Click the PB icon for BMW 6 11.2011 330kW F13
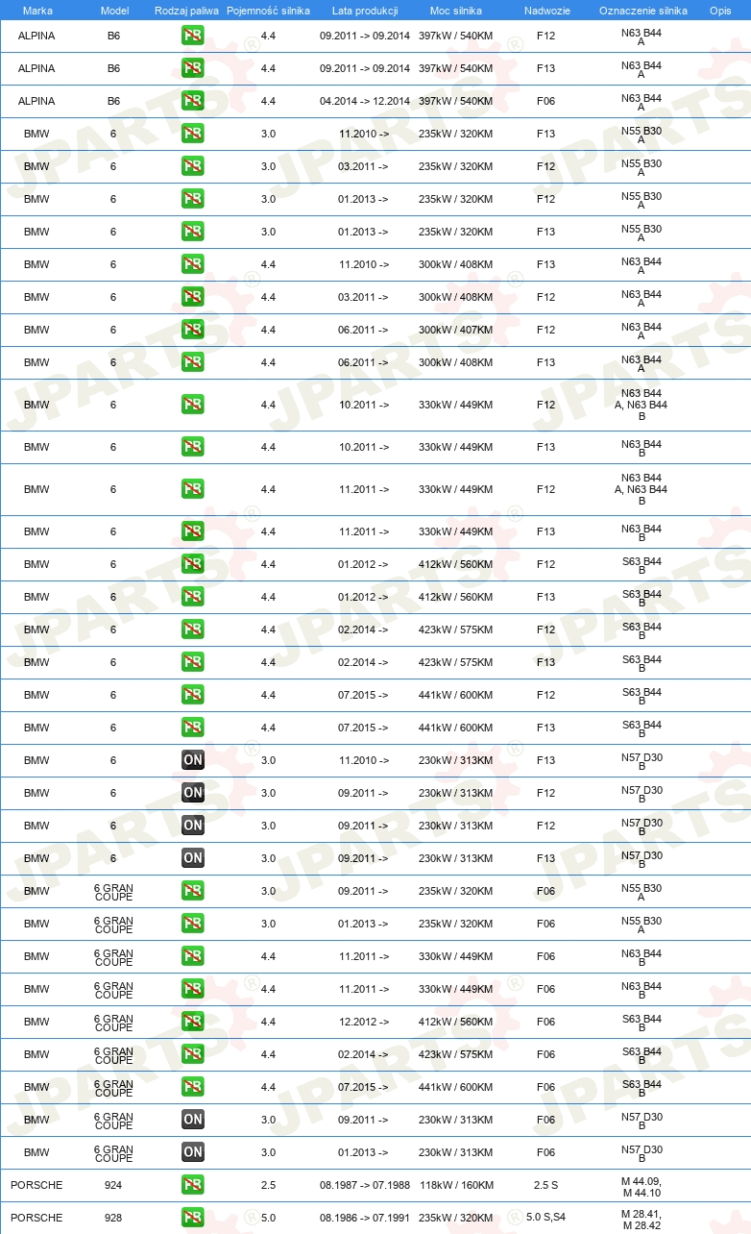751x1234 pixels. coord(193,532)
